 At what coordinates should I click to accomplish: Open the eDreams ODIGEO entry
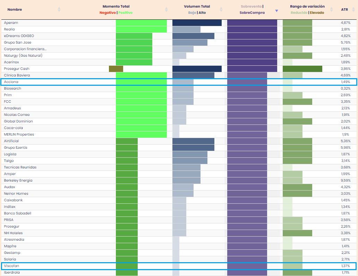[x=19, y=36]
